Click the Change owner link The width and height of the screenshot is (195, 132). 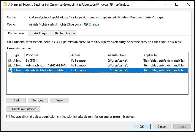coord(94,24)
